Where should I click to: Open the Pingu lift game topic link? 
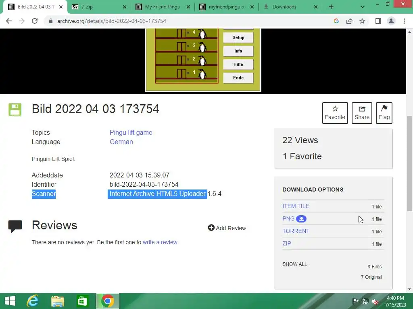click(131, 132)
